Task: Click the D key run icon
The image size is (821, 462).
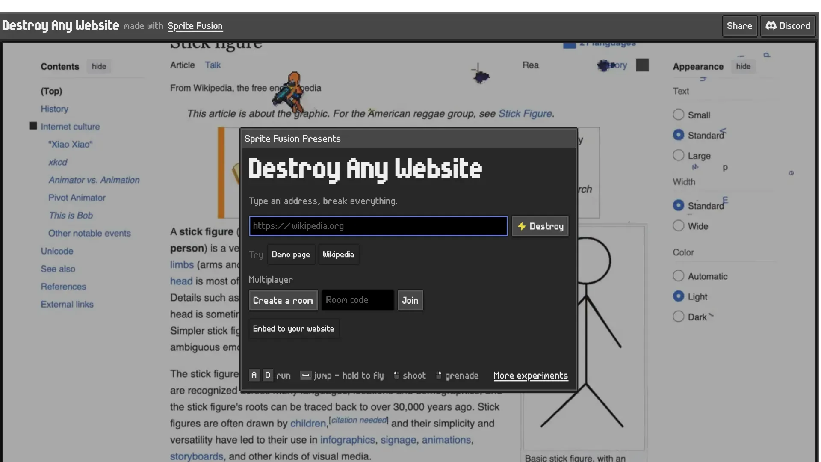Action: point(268,375)
